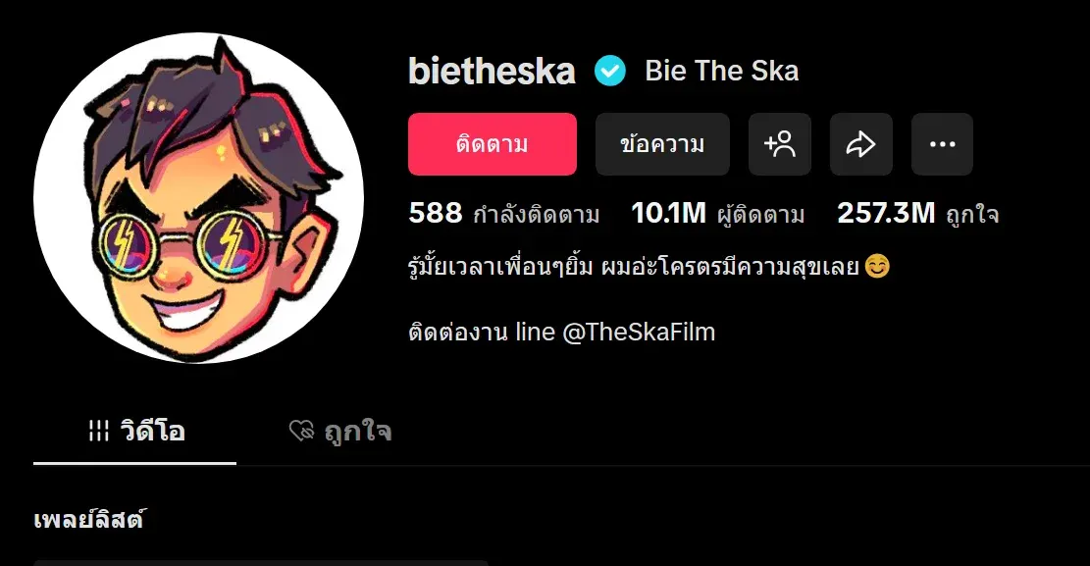1090x566 pixels.
Task: Click the @TheSkaFilm line contact text
Action: tap(638, 333)
